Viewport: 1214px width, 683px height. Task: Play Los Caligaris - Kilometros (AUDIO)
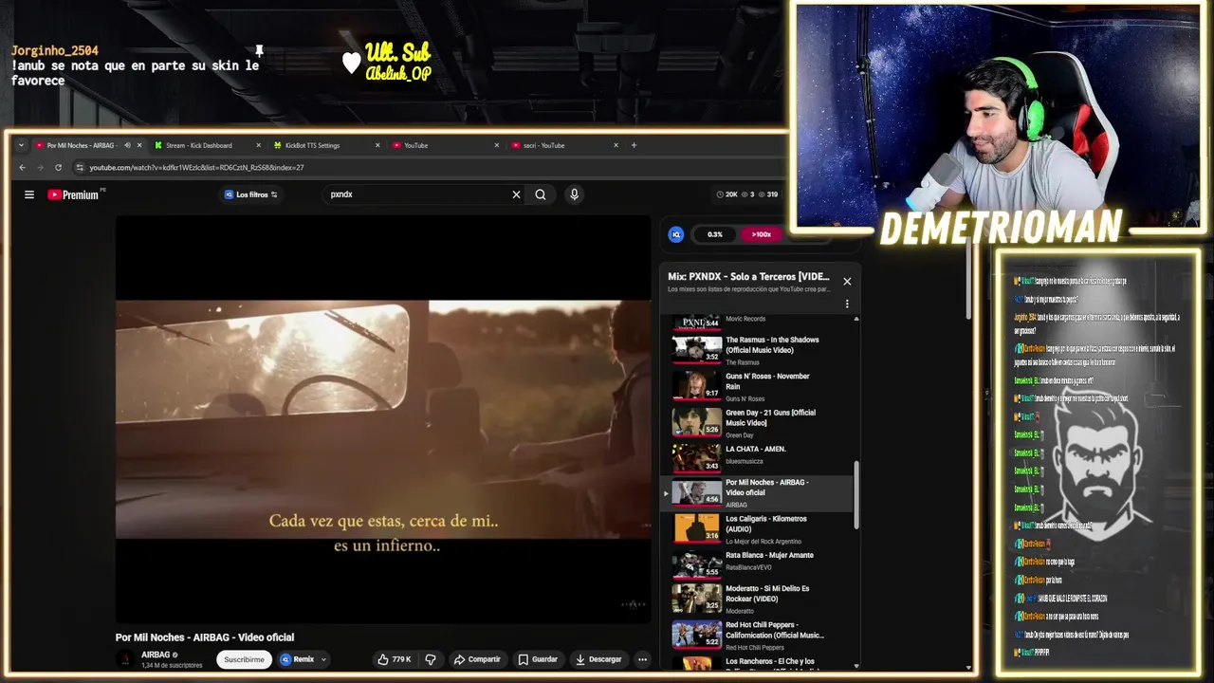click(x=759, y=529)
